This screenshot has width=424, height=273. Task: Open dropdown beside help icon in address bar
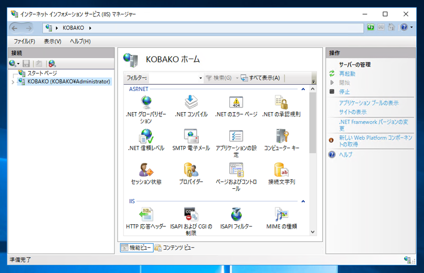click(412, 28)
